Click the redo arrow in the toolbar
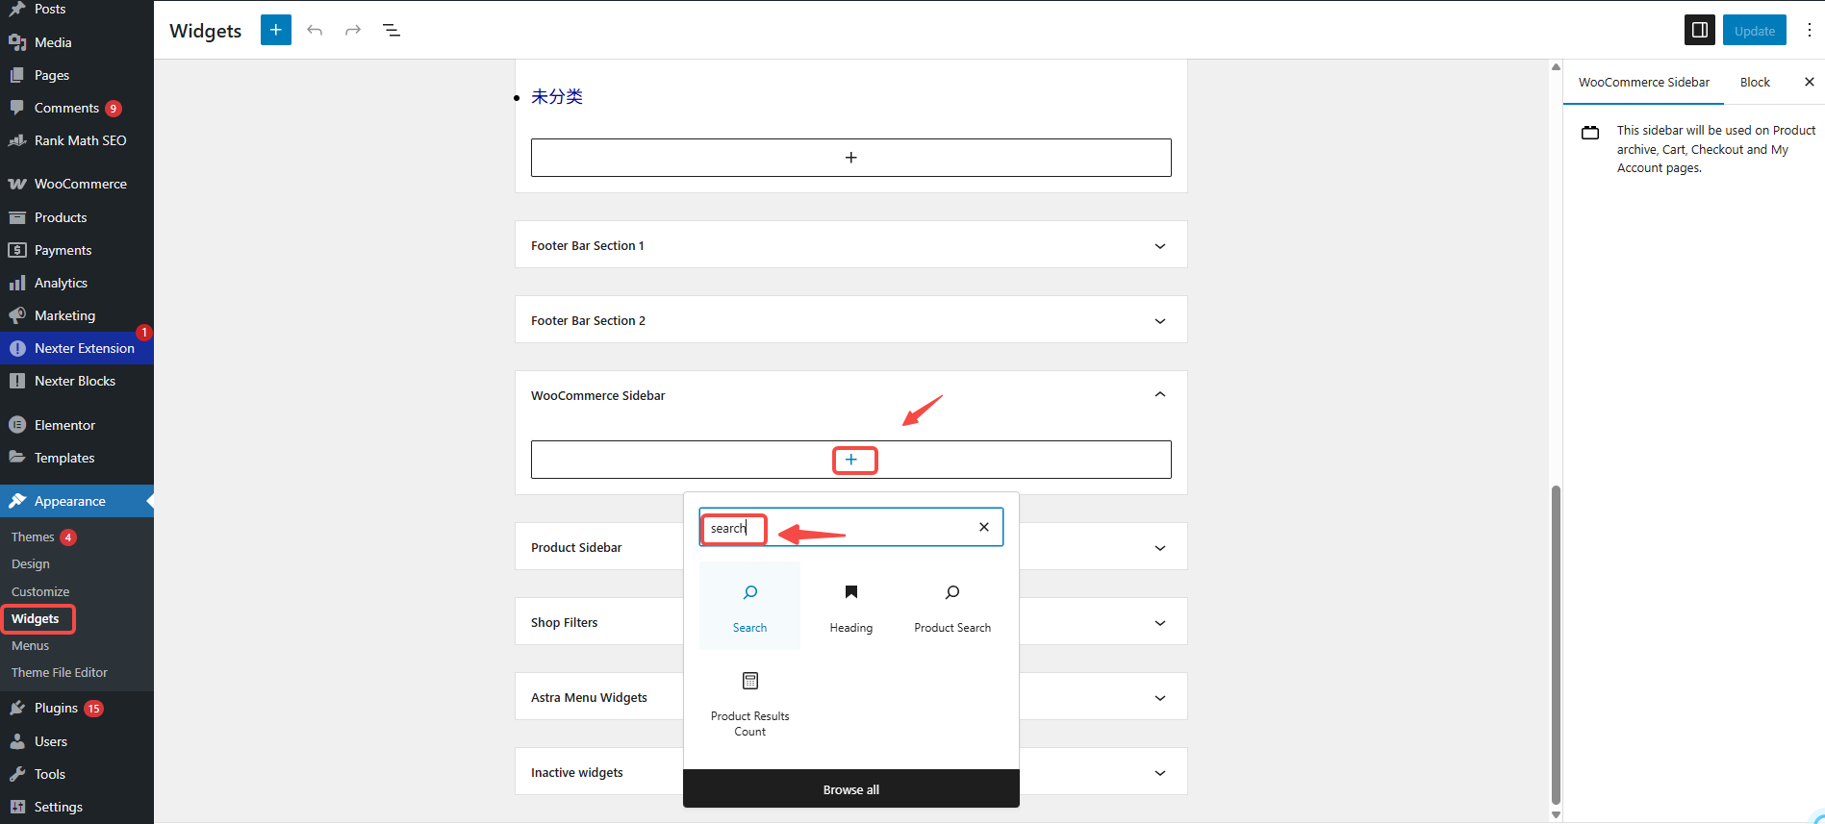Viewport: 1825px width, 824px height. [x=353, y=30]
